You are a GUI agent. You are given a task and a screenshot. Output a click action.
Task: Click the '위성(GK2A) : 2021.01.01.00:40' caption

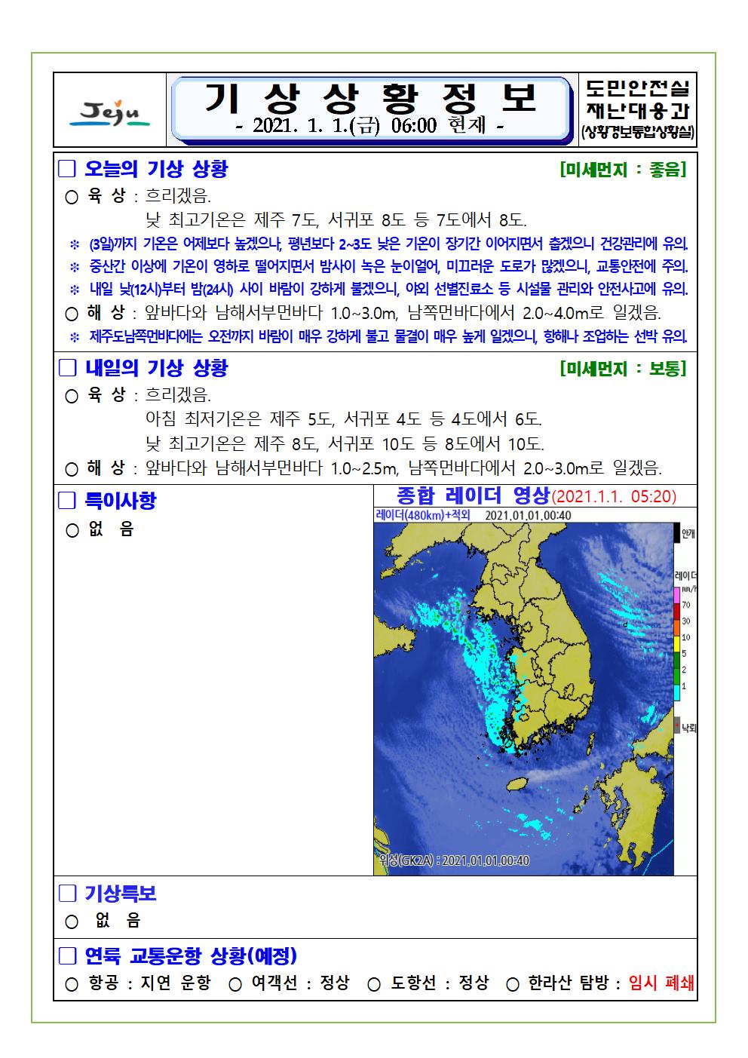pos(453,860)
